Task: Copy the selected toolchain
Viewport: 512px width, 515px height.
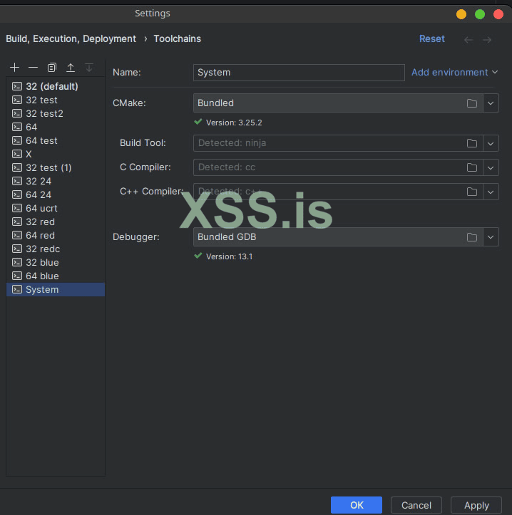Action: (51, 68)
